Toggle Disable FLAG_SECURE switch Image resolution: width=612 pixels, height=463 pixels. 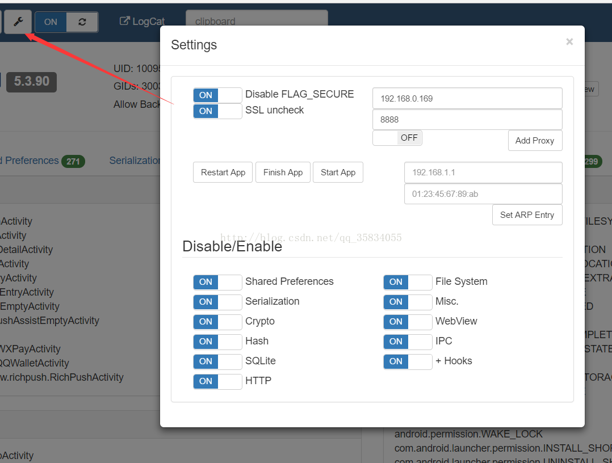click(x=217, y=95)
